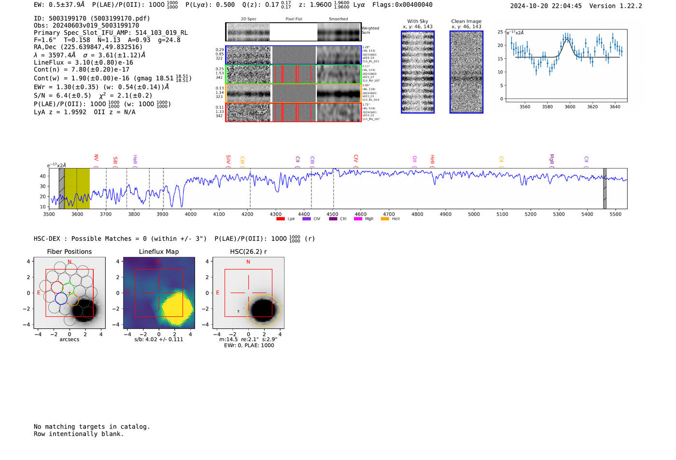
Task: Click the purple CIV legend swatch
Action: pos(306,219)
